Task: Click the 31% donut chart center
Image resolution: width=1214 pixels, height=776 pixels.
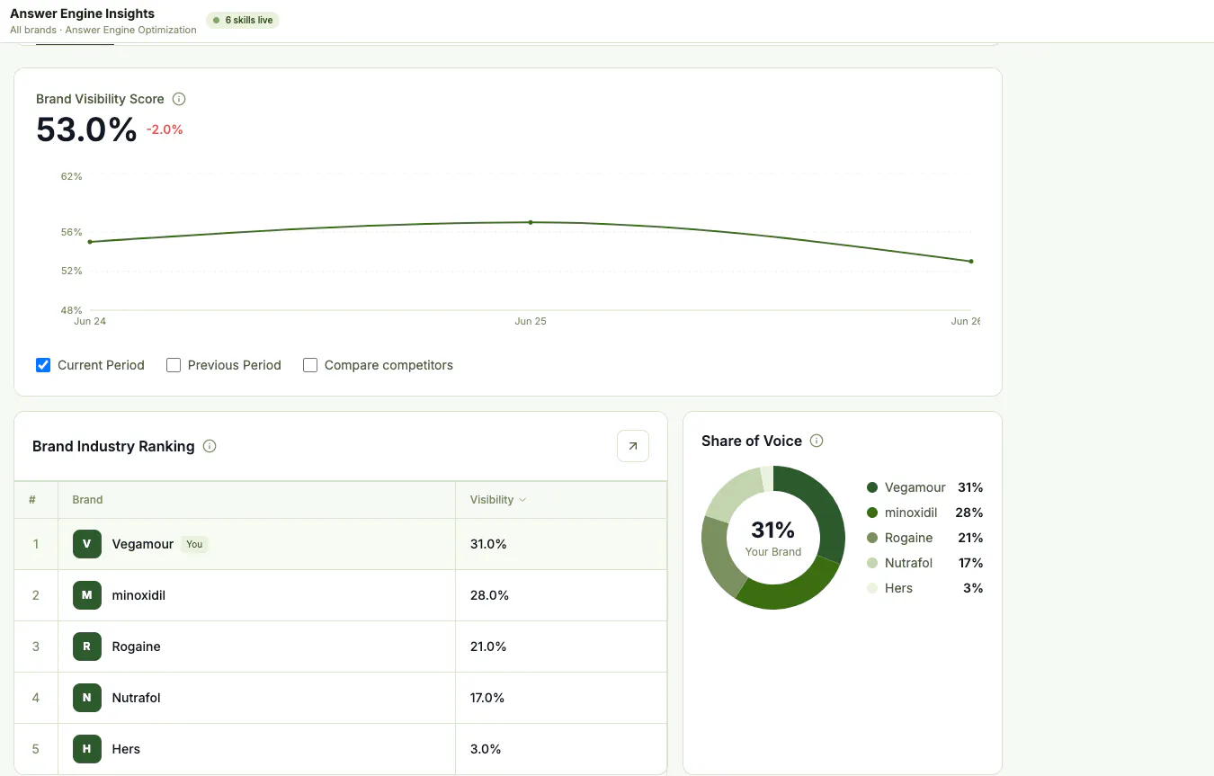Action: tap(773, 530)
